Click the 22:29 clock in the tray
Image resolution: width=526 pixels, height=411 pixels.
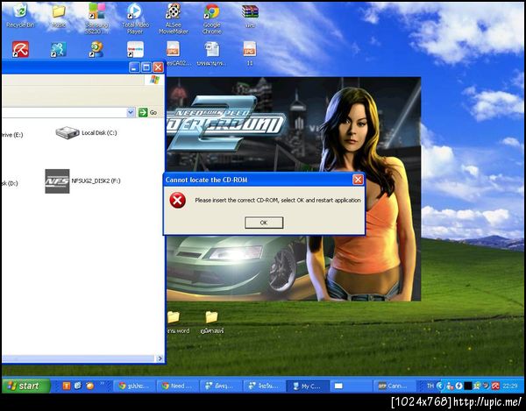coord(510,386)
